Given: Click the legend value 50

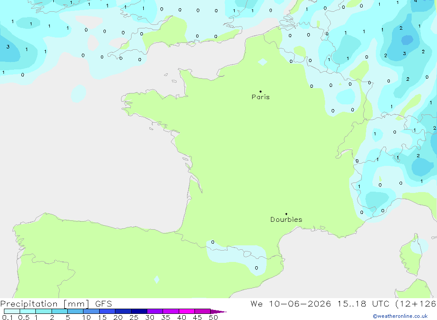Looking at the screenshot, I should point(213,317).
